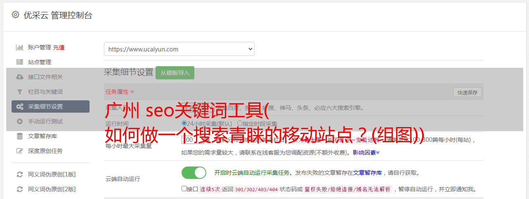This screenshot has height=199, width=529.
Task: Open 同义词伪原创[2版] in the sidebar
Action: (x=52, y=189)
